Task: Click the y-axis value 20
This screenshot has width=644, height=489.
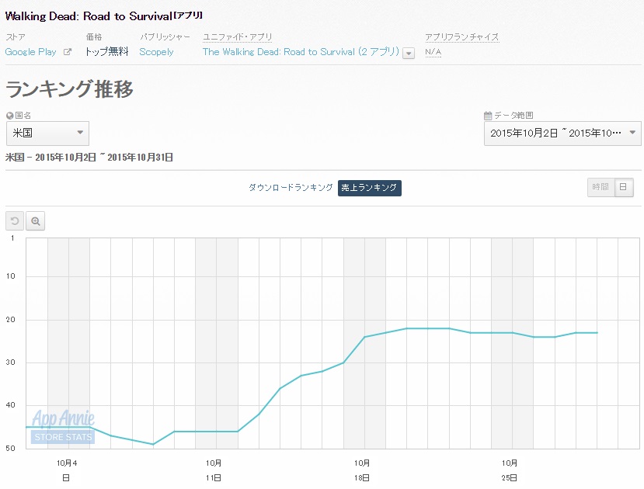Action: (10, 319)
